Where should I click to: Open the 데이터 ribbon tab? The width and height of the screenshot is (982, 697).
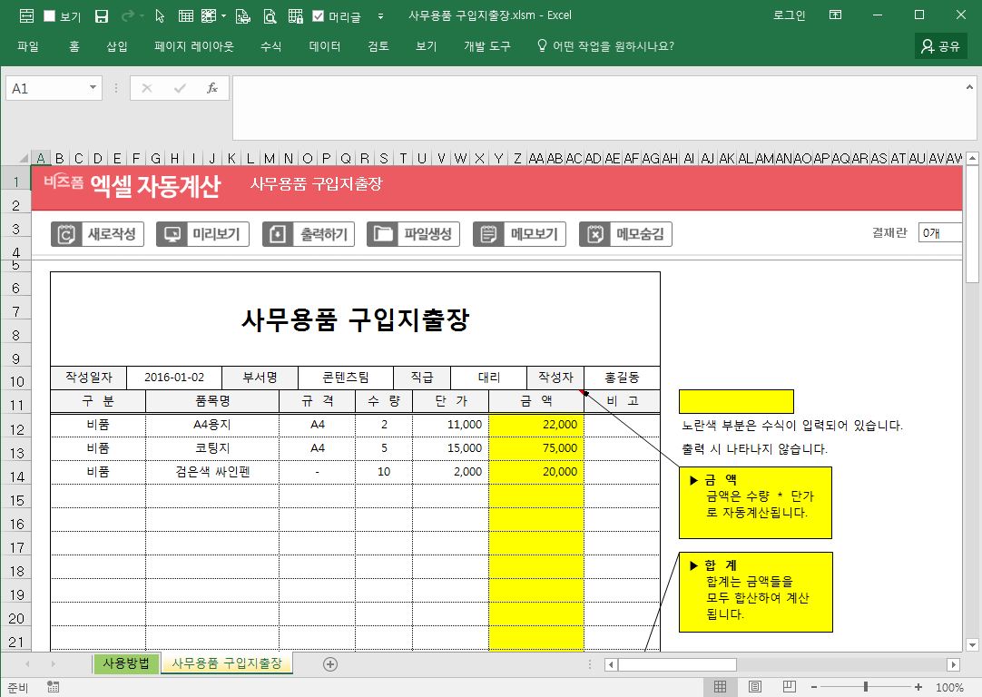pyautogui.click(x=324, y=45)
